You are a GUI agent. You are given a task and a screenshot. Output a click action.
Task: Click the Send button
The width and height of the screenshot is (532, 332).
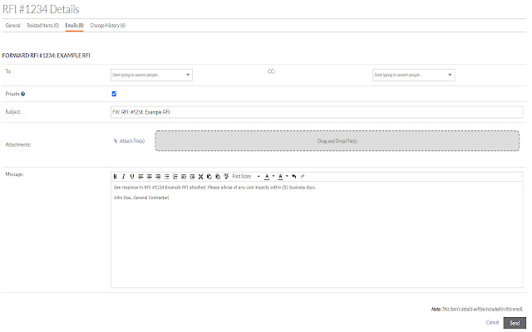pyautogui.click(x=515, y=323)
